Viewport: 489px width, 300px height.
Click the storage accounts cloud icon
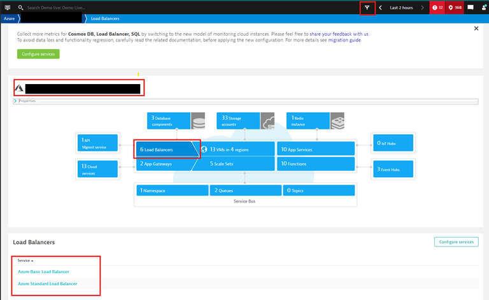pos(267,120)
